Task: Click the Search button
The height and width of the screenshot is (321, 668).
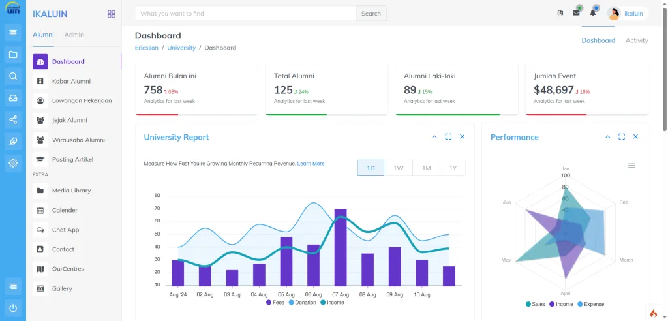Action: point(371,14)
